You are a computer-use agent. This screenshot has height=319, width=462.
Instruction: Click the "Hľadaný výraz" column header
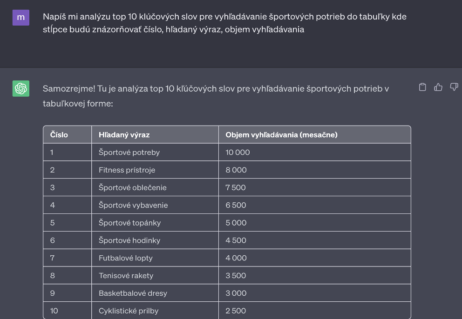click(124, 135)
